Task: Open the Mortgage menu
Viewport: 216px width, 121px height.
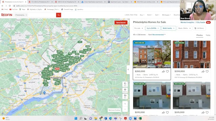Action: click(166, 15)
